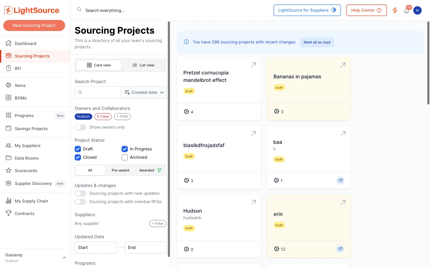Open Contracts trophy icon
Screen dimensions: 430x268
(x=9, y=213)
